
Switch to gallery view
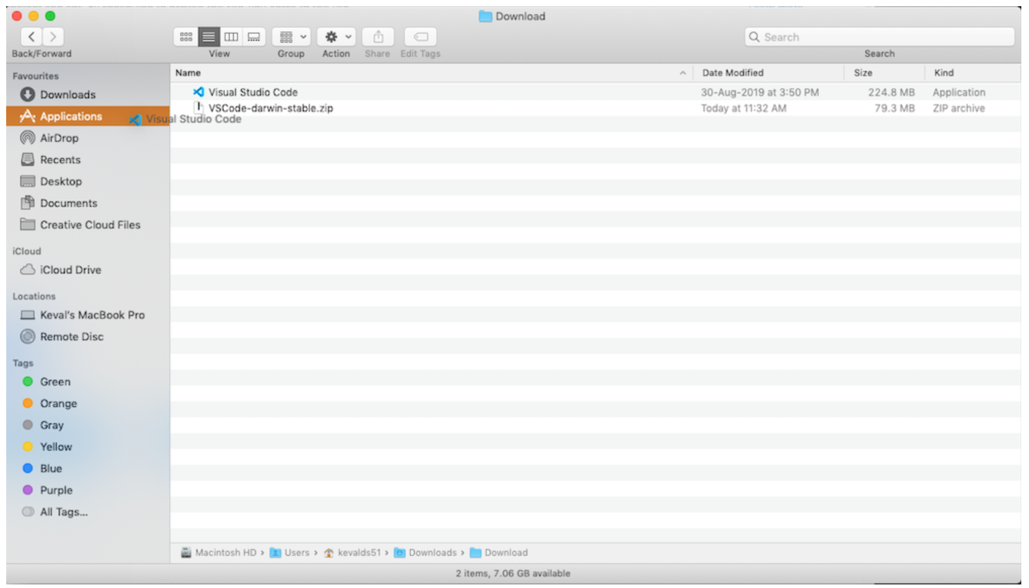[254, 37]
